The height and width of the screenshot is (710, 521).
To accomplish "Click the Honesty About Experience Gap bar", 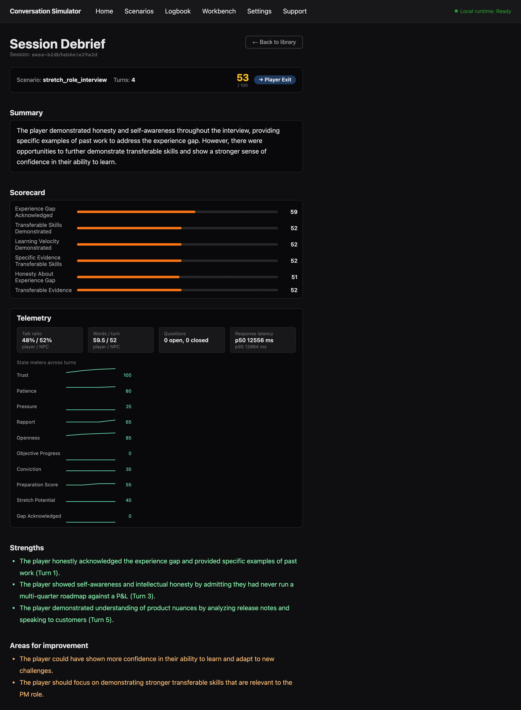I will [177, 277].
